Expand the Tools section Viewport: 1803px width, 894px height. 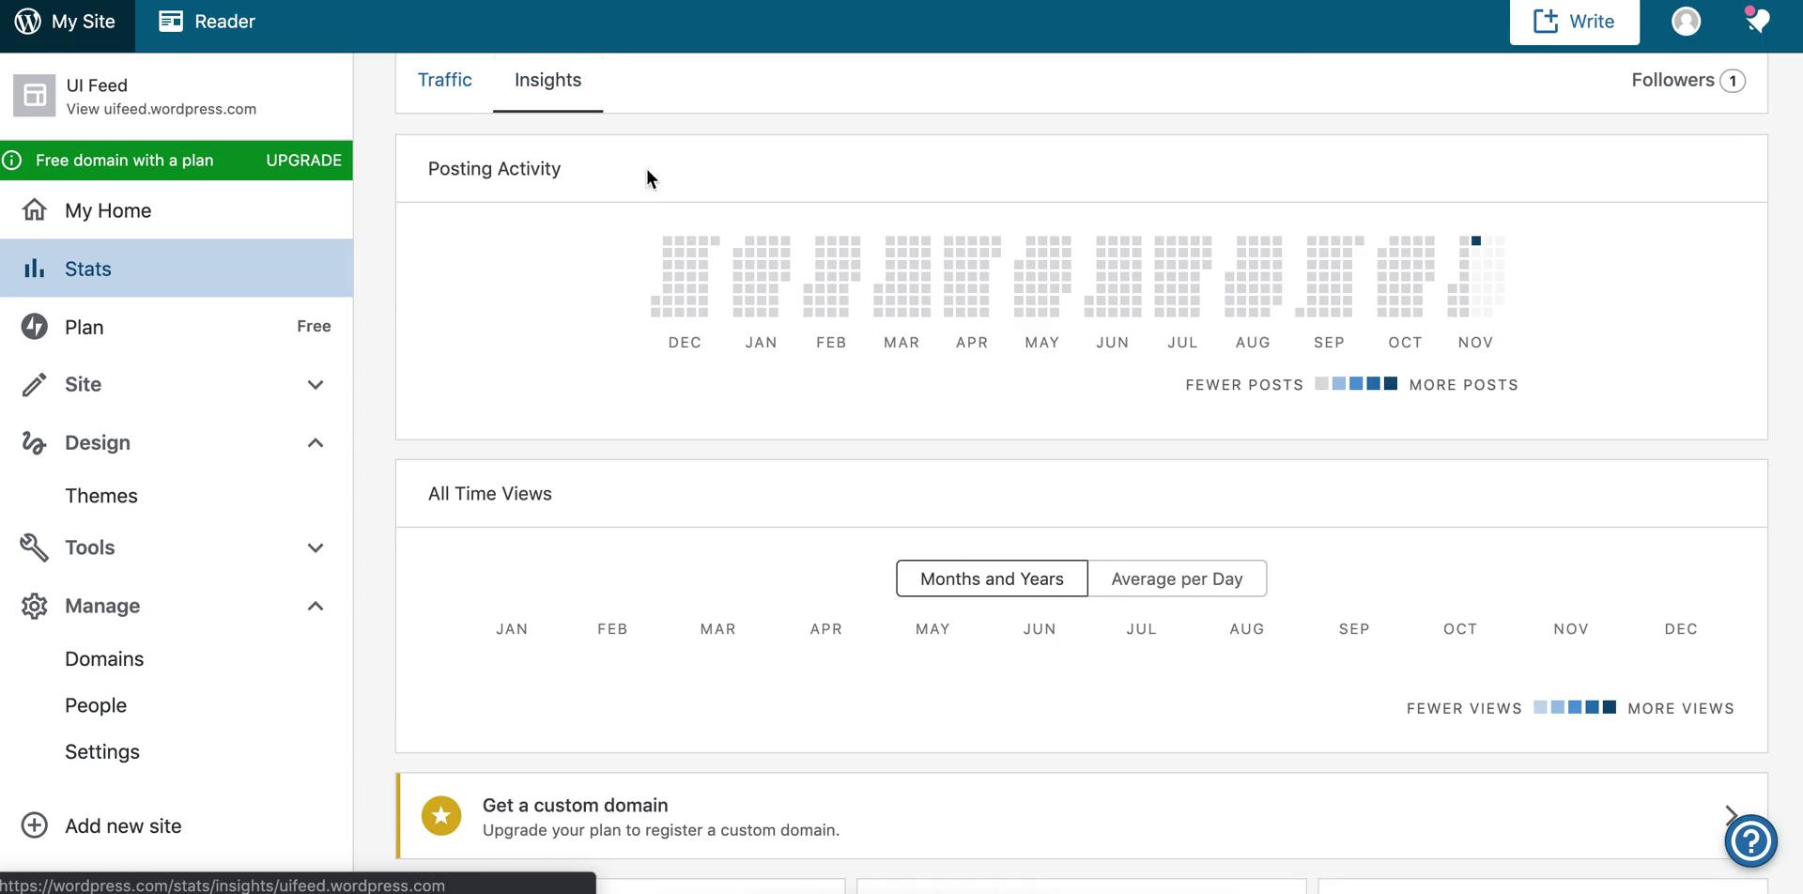[316, 547]
